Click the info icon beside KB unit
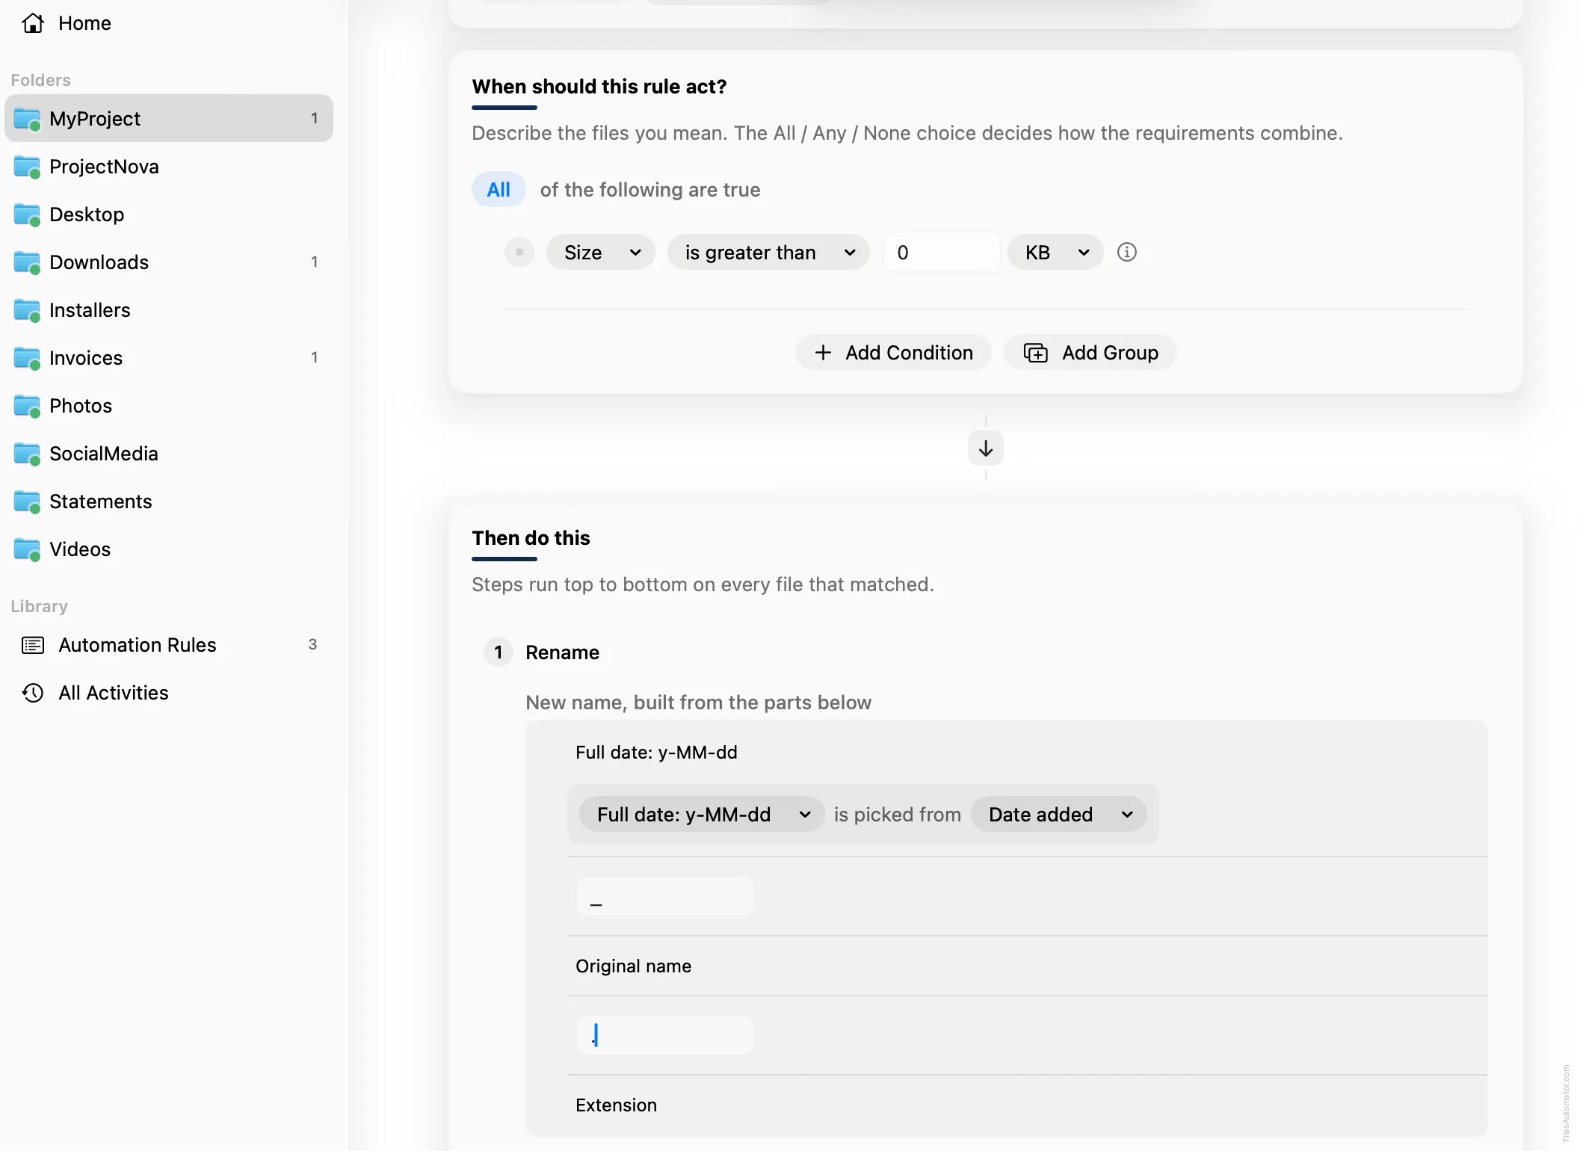 click(1127, 252)
